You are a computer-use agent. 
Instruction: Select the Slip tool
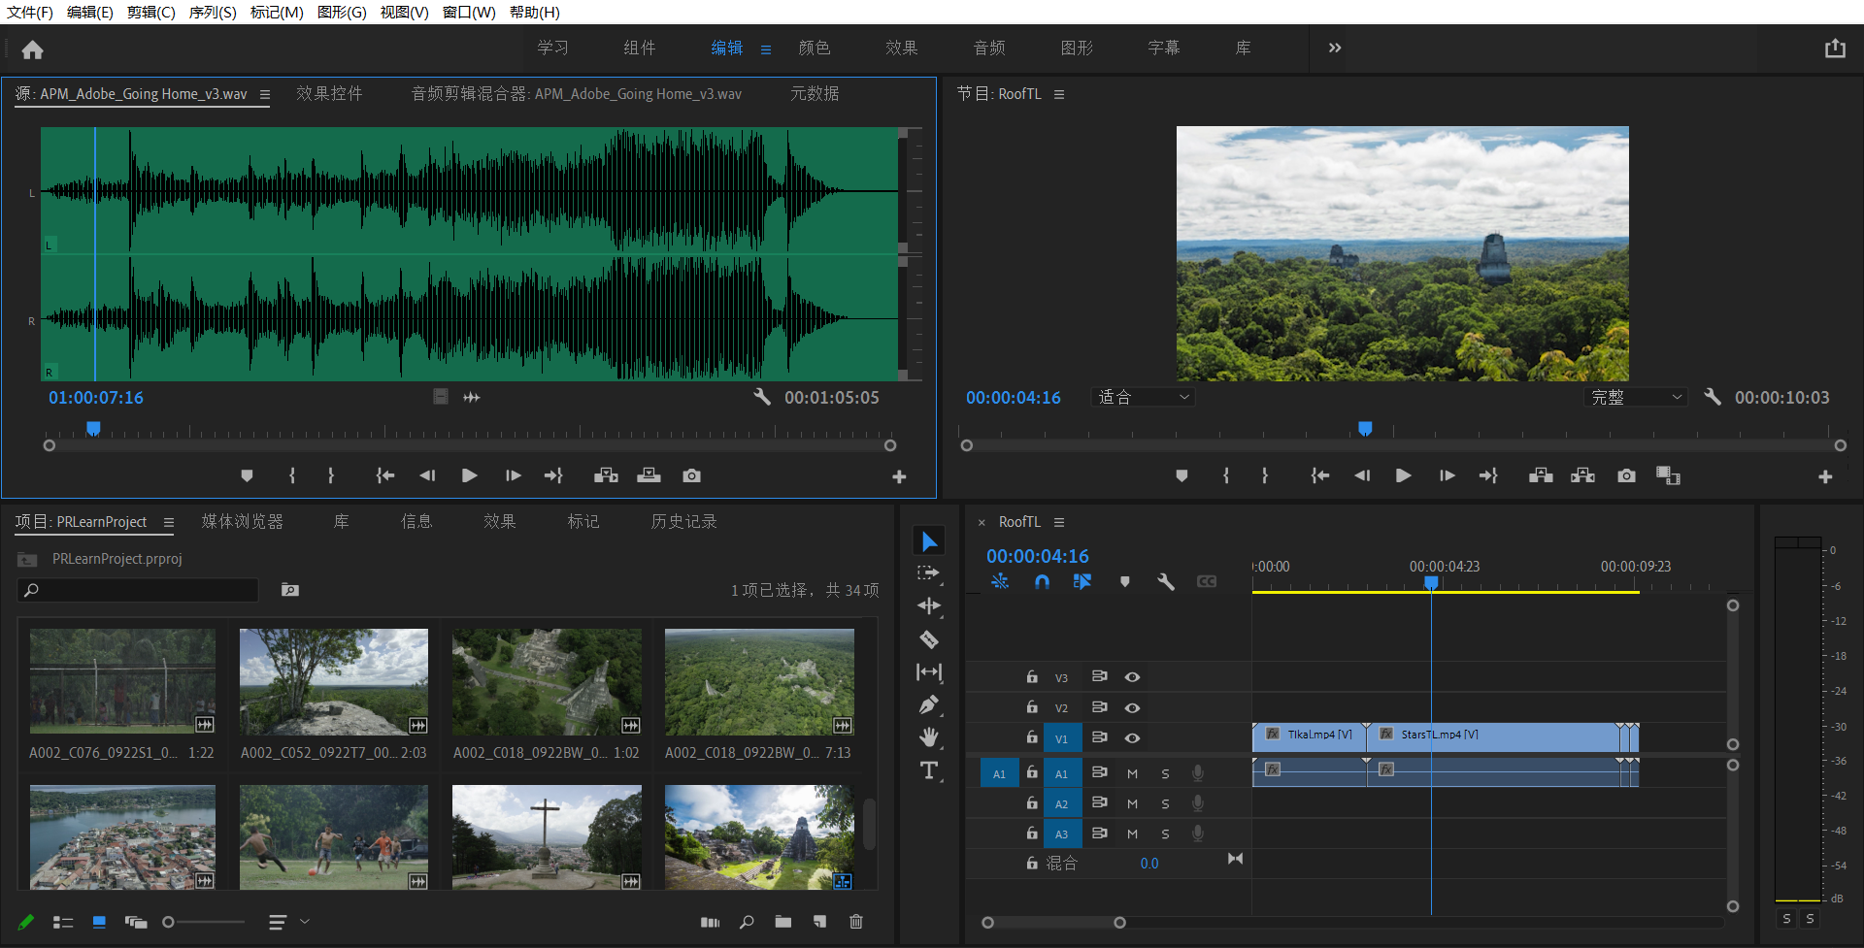(929, 671)
